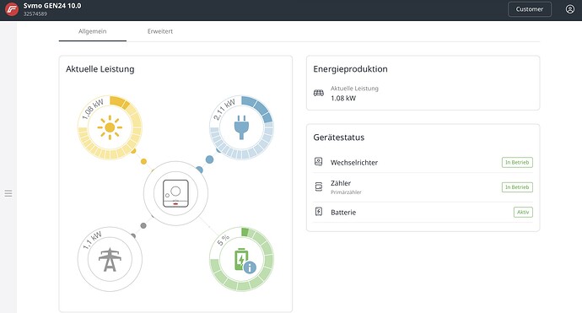Click the solar panel icon under Energieproduktion
This screenshot has height=313, width=582.
tap(319, 93)
